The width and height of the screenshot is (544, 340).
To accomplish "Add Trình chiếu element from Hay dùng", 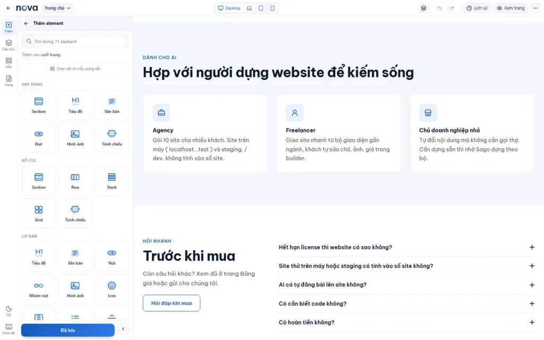I will point(112,138).
